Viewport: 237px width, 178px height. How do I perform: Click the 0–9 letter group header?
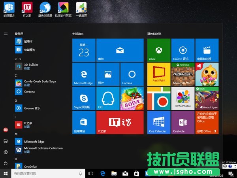click(x=18, y=59)
